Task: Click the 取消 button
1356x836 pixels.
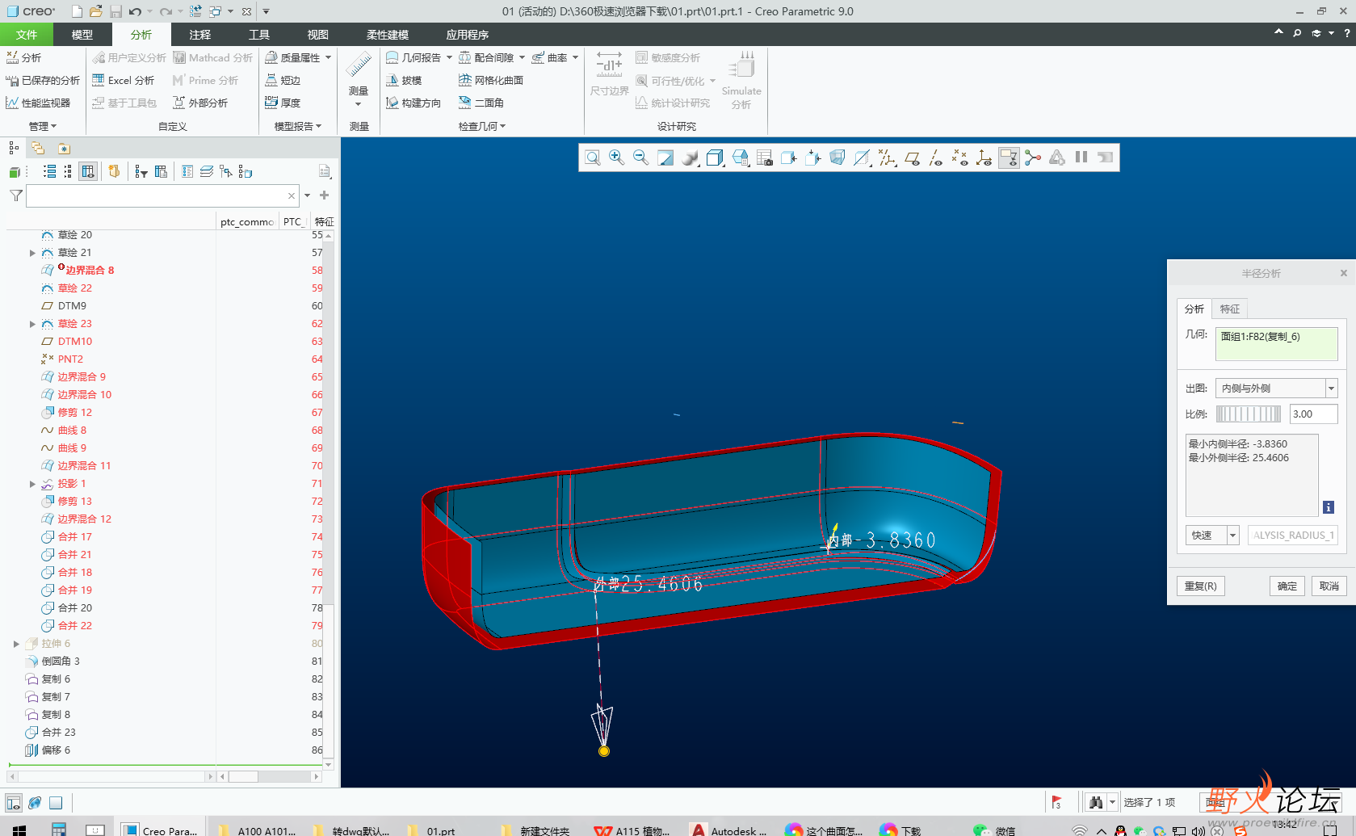Action: tap(1329, 586)
